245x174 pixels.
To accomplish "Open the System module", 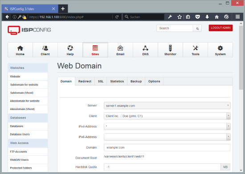I will [220, 50].
